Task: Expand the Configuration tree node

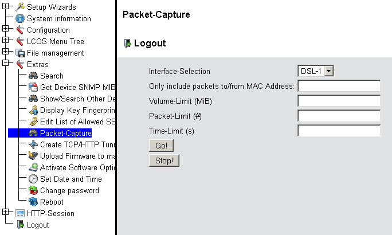Action: tap(6, 30)
